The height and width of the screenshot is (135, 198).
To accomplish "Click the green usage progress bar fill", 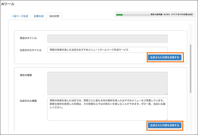I will click(119, 15).
